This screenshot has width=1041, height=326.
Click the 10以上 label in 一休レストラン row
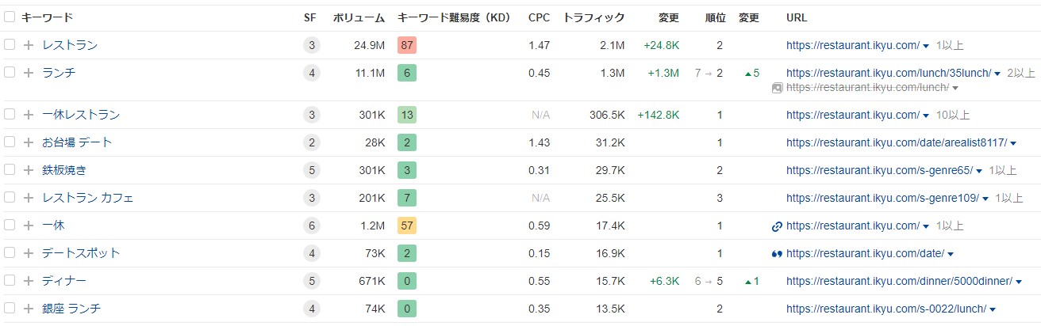pos(953,115)
